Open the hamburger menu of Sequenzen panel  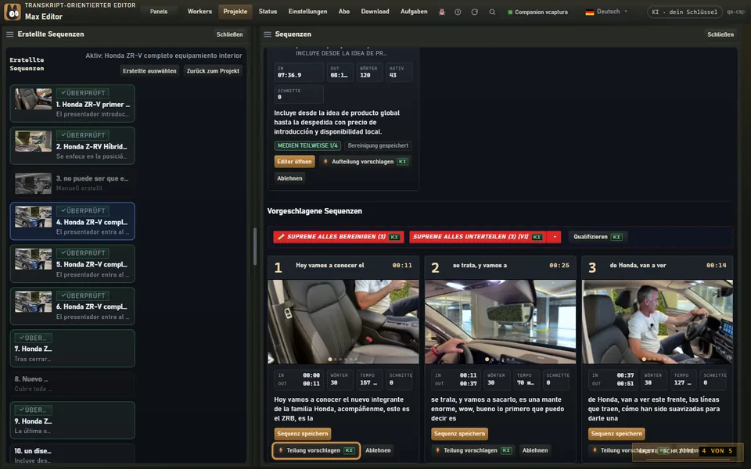coord(268,34)
